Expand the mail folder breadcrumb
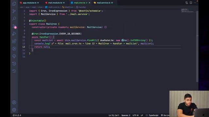The height and width of the screenshot is (117, 209). [x=34, y=7]
